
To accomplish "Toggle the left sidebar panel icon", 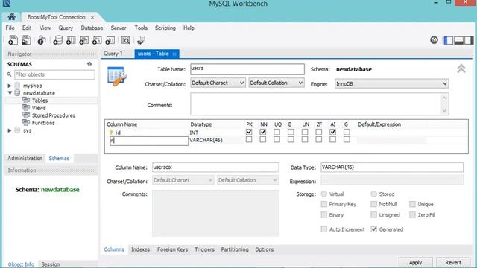I will 449,40.
